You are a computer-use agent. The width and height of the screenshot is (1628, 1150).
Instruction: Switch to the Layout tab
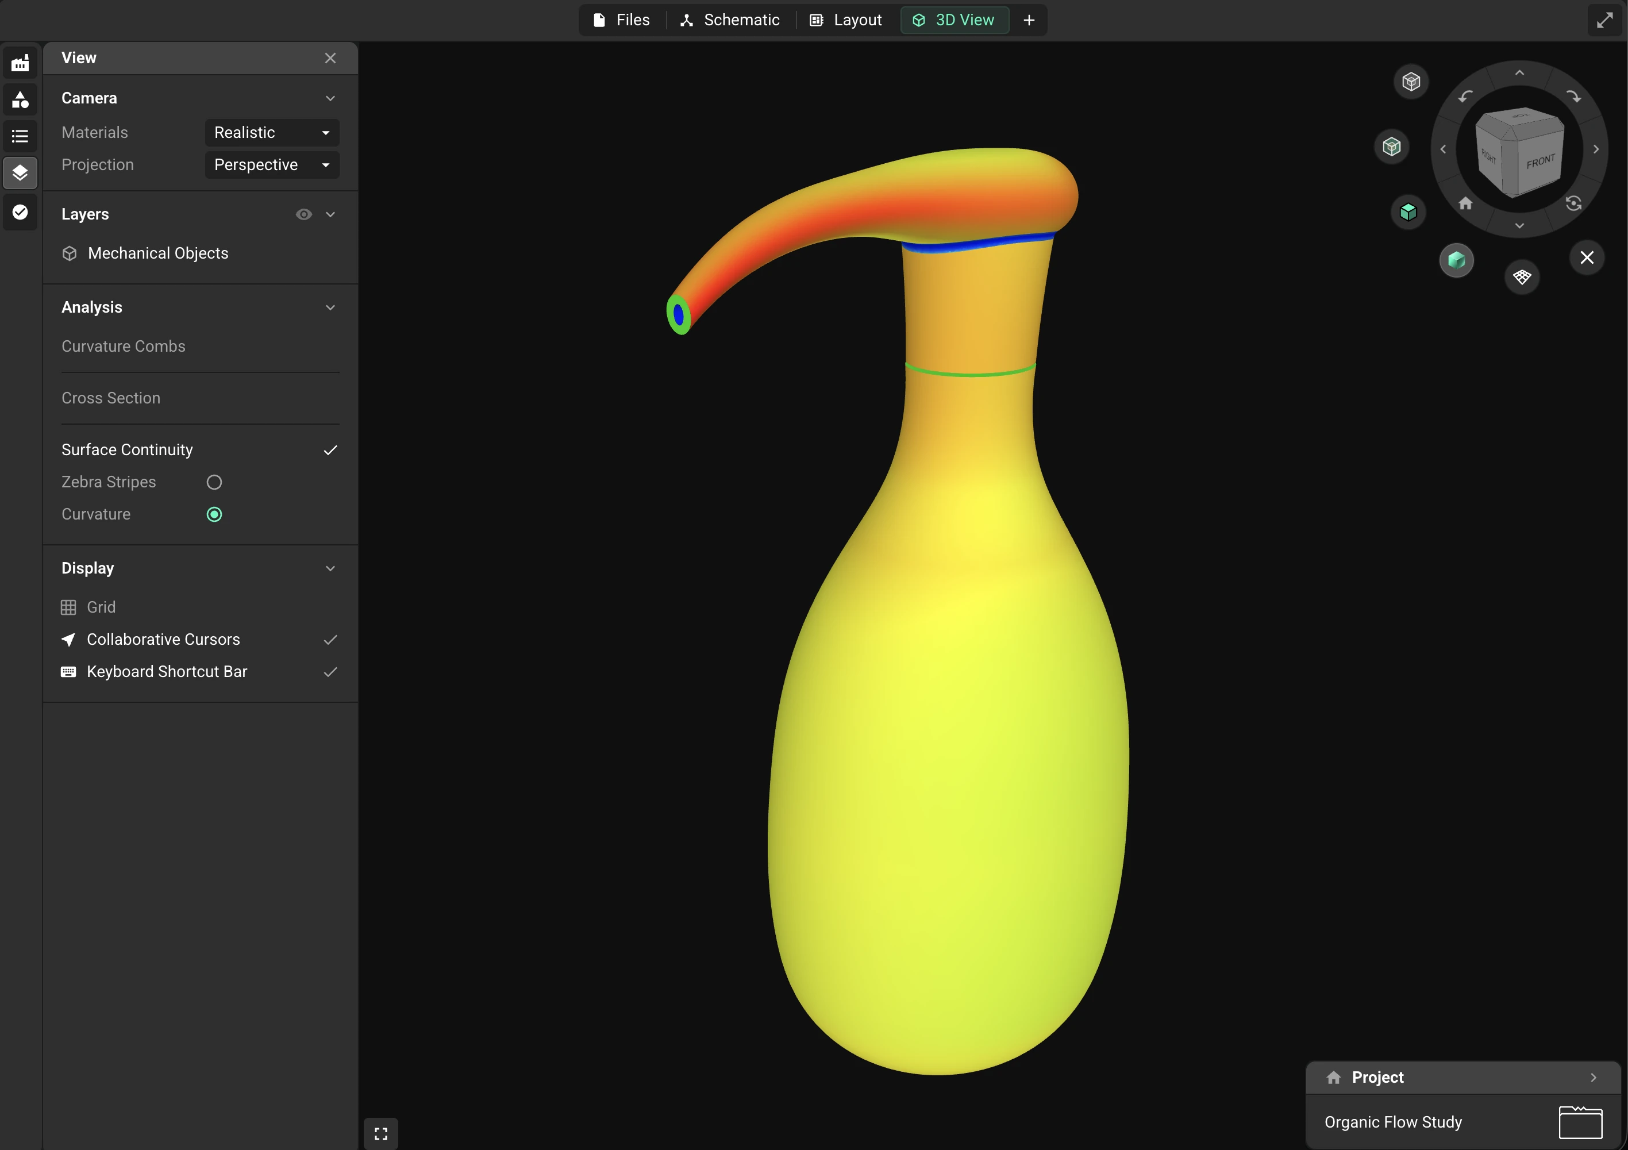pyautogui.click(x=846, y=20)
